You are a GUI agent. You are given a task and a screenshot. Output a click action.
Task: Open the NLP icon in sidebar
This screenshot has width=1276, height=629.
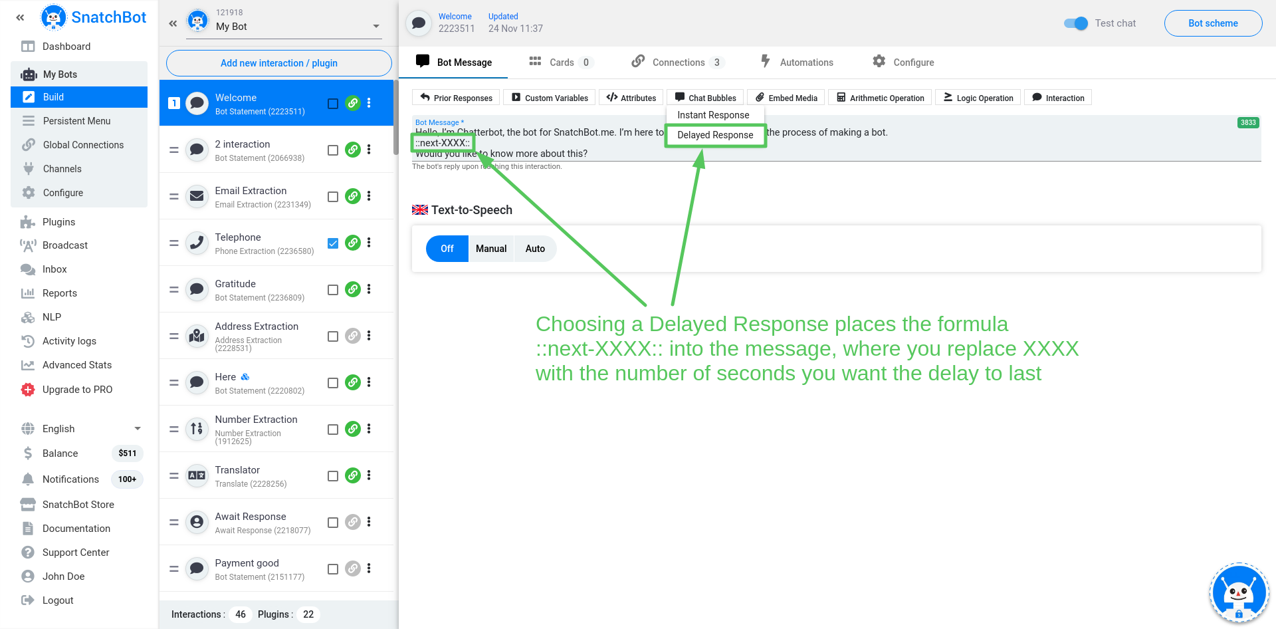tap(28, 317)
